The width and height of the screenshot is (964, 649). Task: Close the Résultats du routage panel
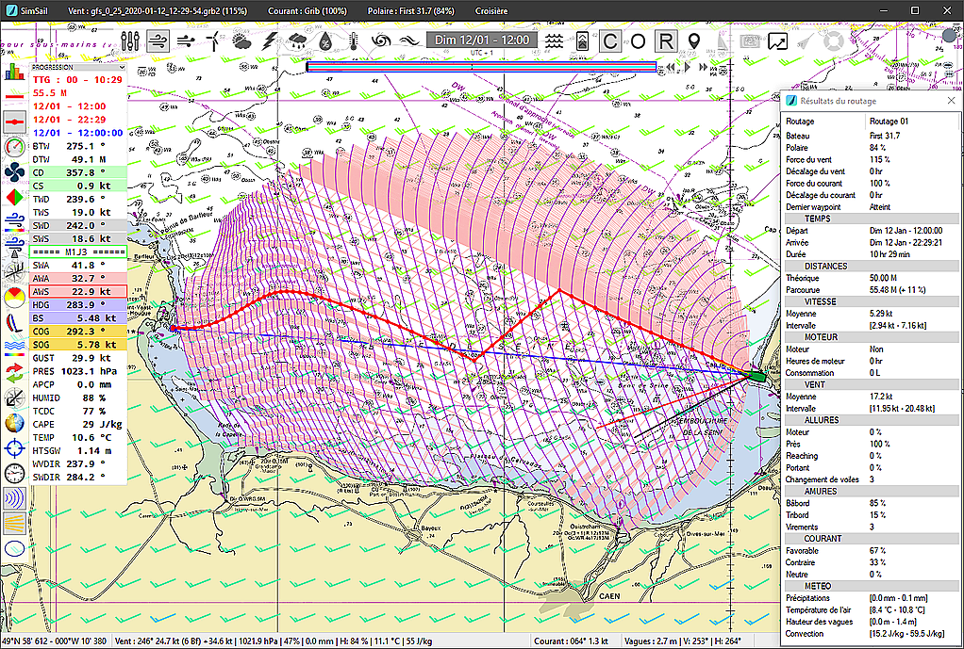[x=951, y=101]
